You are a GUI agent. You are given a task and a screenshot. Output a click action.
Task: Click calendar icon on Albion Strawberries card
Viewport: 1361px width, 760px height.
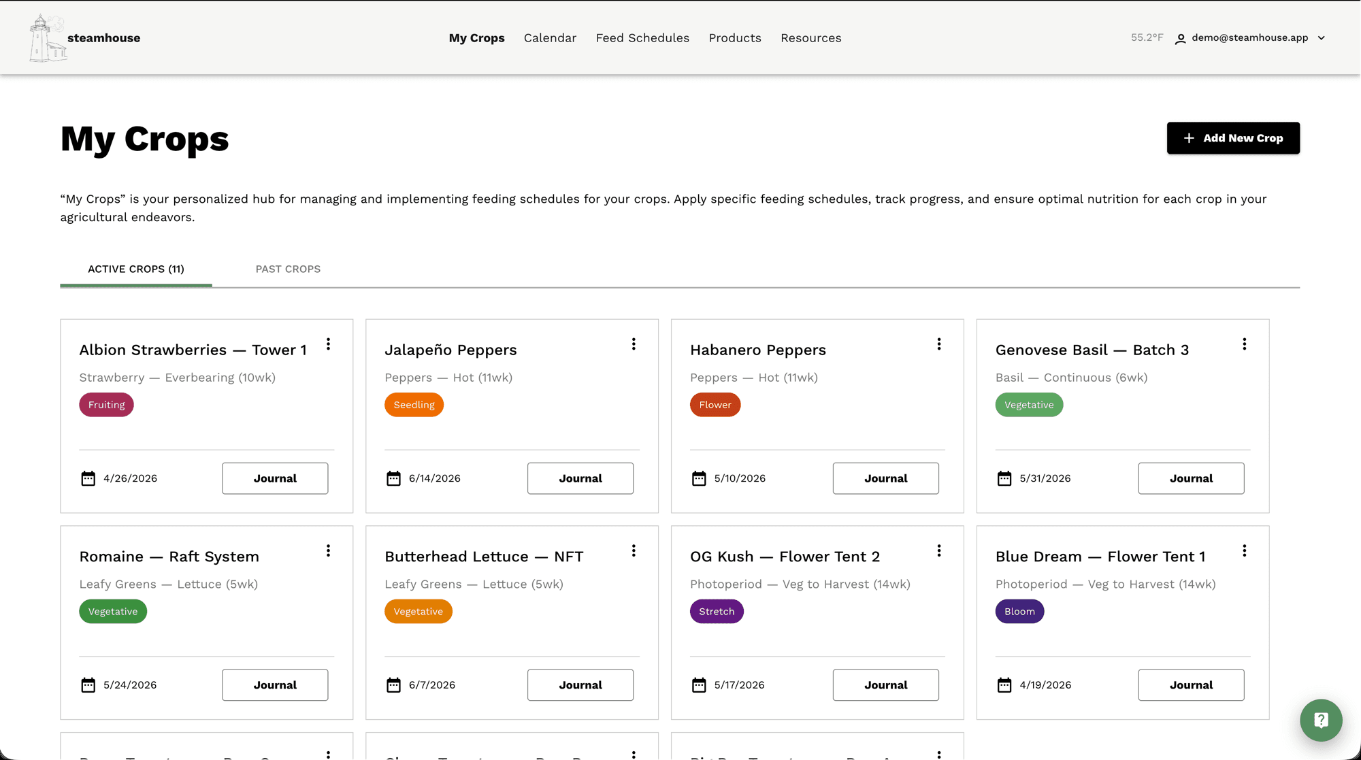88,478
